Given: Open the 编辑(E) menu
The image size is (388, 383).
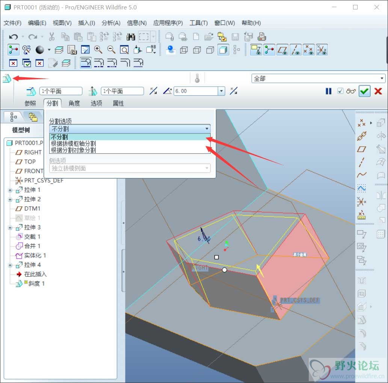Looking at the screenshot, I should (x=37, y=23).
